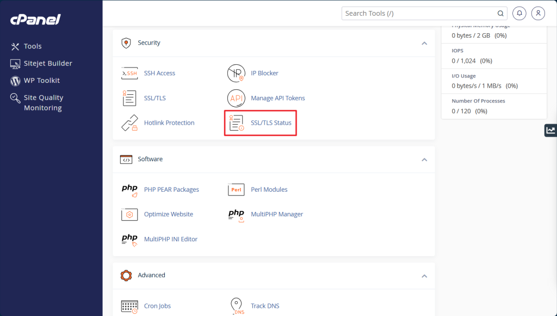Click the '0 bytes/s / 1 MB/s' value
This screenshot has height=316, width=557.
(x=476, y=86)
